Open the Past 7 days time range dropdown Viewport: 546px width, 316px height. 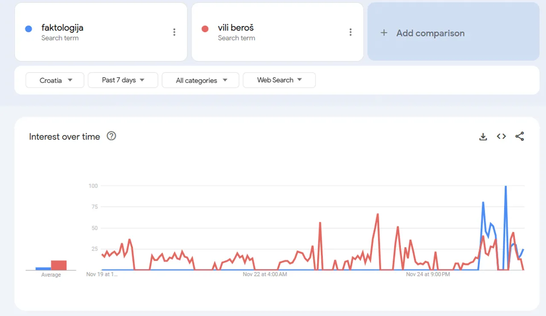click(x=123, y=80)
